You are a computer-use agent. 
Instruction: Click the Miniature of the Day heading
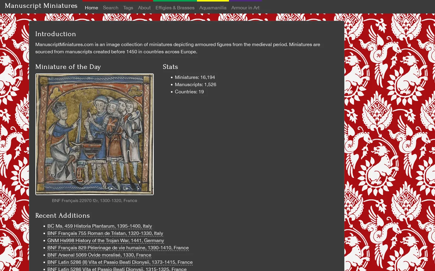pos(68,67)
